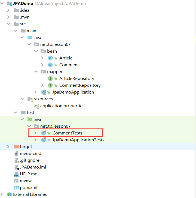Expand the target folder
This screenshot has height=198, width=196.
(x=8, y=147)
